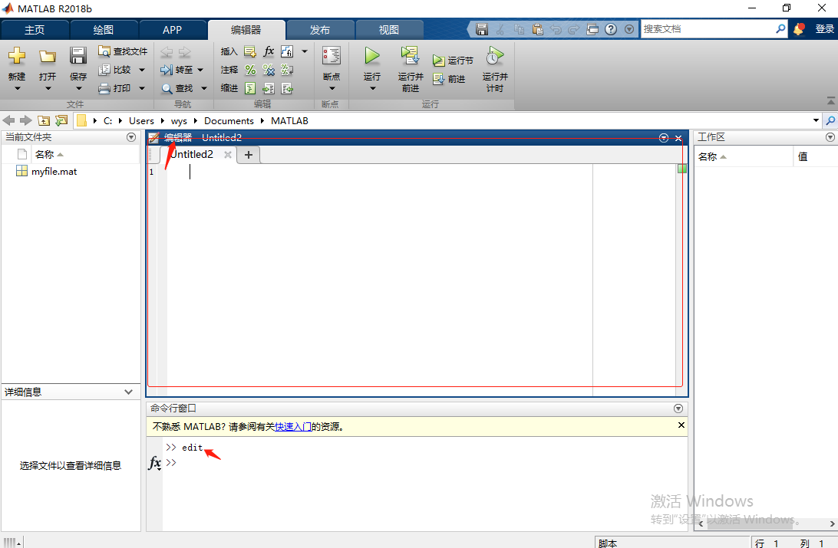
Task: Expand the address bar path dropdown
Action: (816, 120)
